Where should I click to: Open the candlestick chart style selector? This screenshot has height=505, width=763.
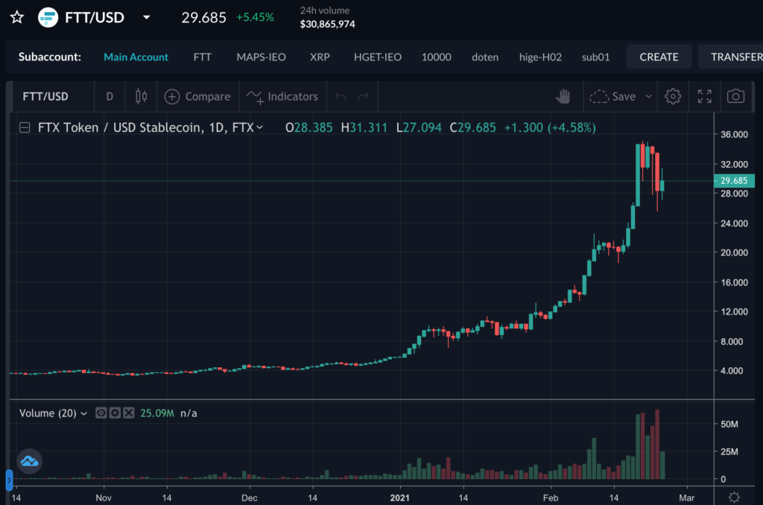[141, 96]
